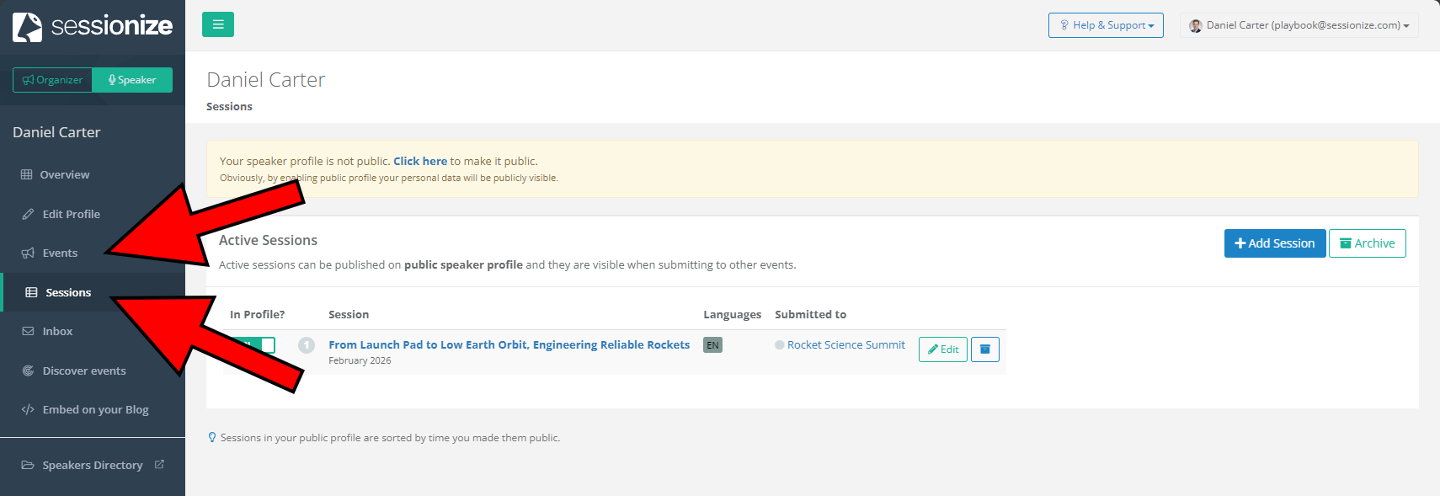Image resolution: width=1440 pixels, height=496 pixels.
Task: Click the archive icon button beside Edit
Action: pyautogui.click(x=984, y=349)
